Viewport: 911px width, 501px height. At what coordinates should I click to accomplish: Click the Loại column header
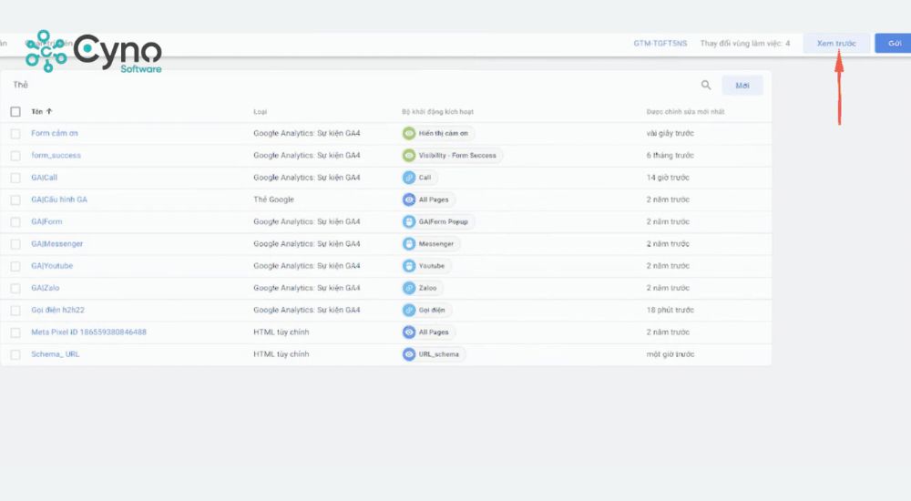pos(261,111)
